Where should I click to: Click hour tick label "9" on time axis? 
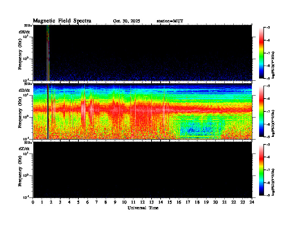click(x=115, y=202)
